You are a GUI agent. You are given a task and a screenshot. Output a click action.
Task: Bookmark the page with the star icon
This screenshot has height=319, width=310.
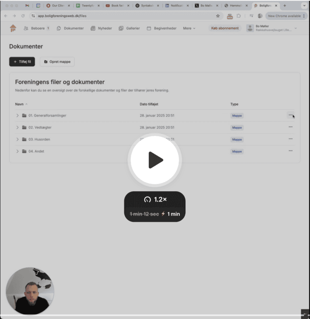pyautogui.click(x=218, y=16)
